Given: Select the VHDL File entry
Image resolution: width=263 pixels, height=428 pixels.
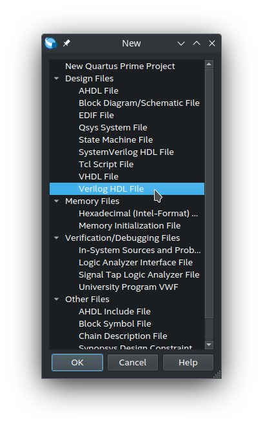Looking at the screenshot, I should click(x=99, y=177).
